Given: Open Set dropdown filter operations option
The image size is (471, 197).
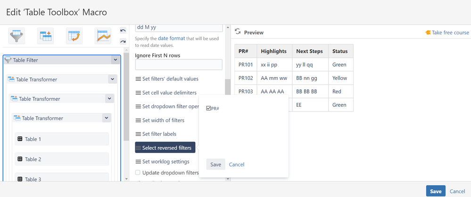Looking at the screenshot, I should (x=167, y=107).
